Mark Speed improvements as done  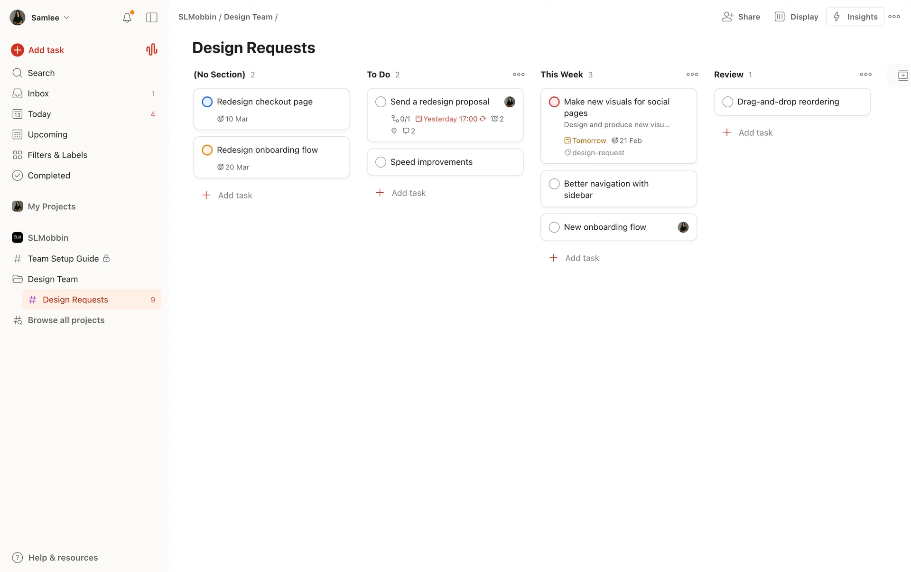point(381,162)
